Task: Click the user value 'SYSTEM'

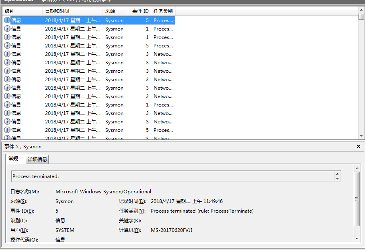Action: (65, 230)
